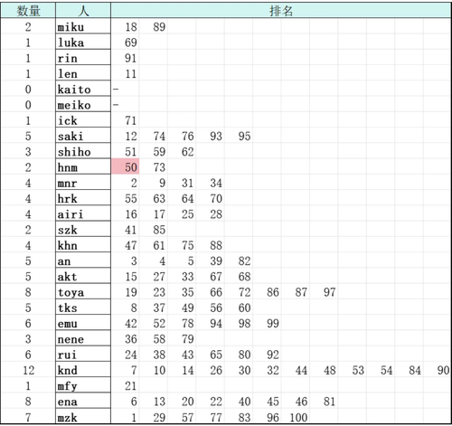Click quantity 8 in the toya row
The height and width of the screenshot is (426, 452).
[x=28, y=292]
